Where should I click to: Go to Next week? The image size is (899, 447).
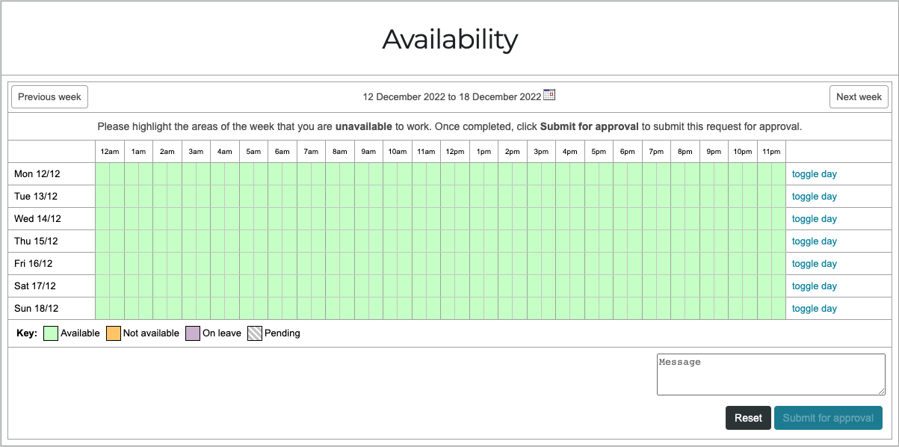click(859, 96)
